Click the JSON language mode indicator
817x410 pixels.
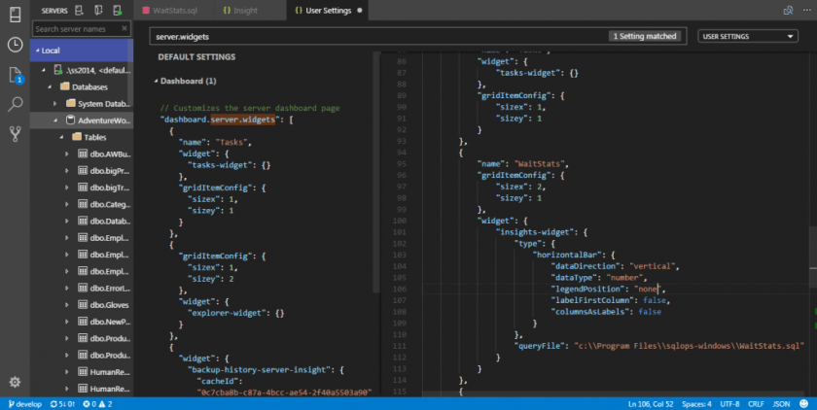[x=780, y=404]
